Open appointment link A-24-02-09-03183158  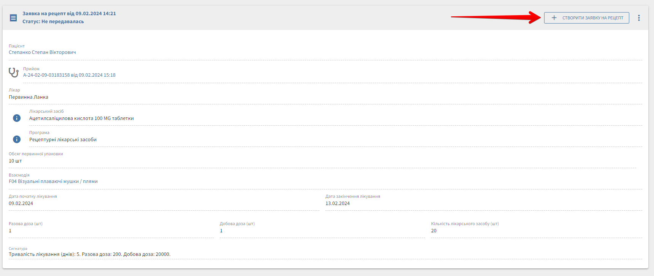pyautogui.click(x=69, y=75)
